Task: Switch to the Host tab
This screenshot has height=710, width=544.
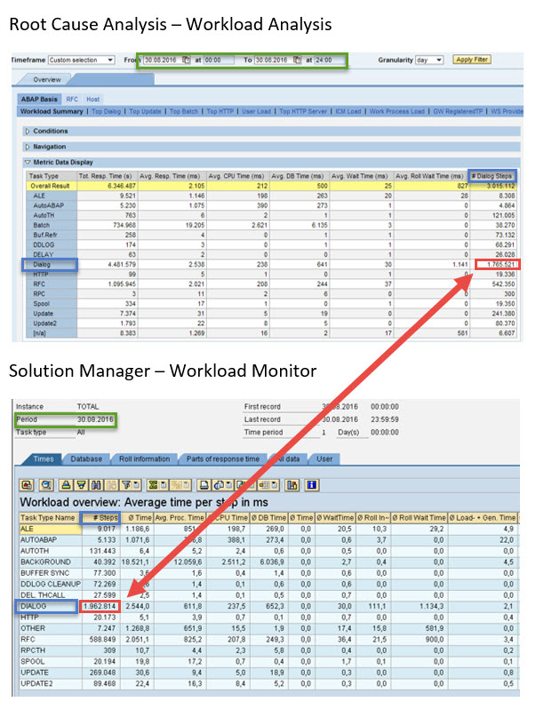Action: pyautogui.click(x=92, y=100)
